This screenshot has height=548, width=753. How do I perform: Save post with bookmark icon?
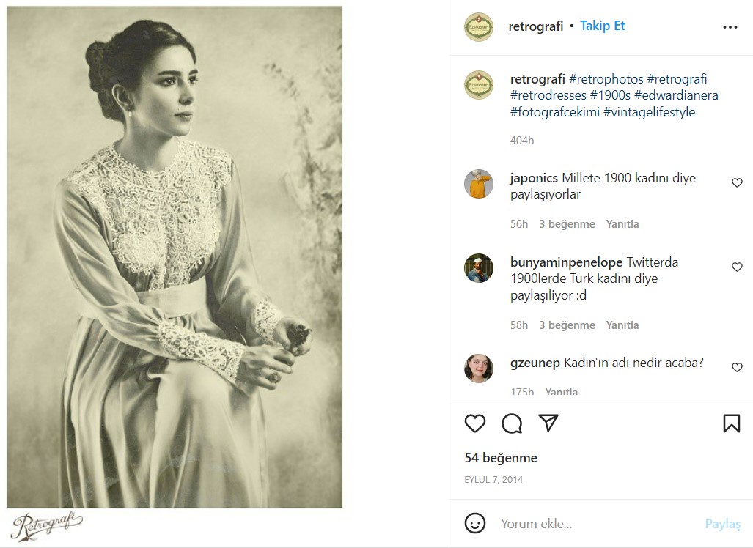point(731,423)
